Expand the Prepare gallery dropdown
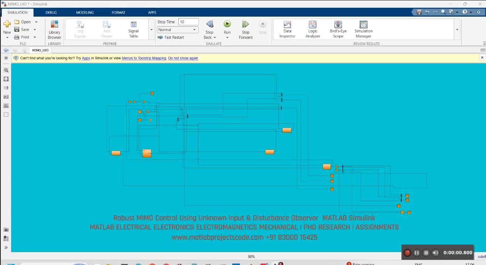 coord(151,30)
